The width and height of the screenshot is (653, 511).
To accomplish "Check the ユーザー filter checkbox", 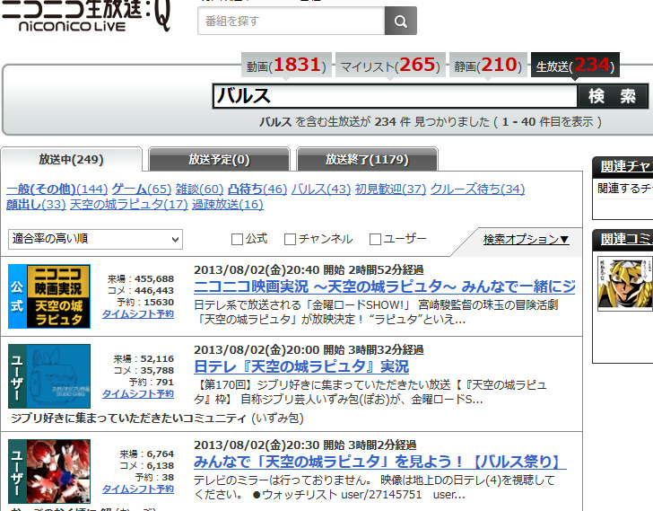I will click(x=375, y=239).
